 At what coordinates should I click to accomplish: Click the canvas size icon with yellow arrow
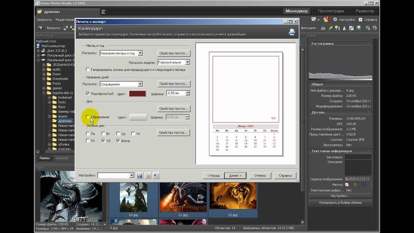(x=359, y=28)
